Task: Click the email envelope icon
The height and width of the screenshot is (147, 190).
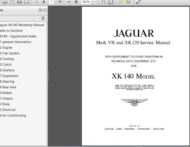Action: (27, 2)
